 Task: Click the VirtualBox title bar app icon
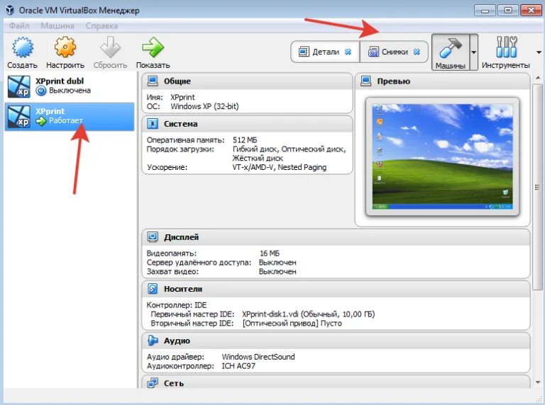tap(10, 10)
